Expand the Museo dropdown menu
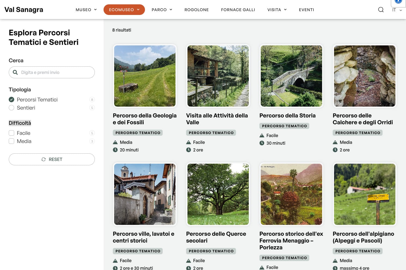Screen dimensions: 406x270 [x=86, y=10]
